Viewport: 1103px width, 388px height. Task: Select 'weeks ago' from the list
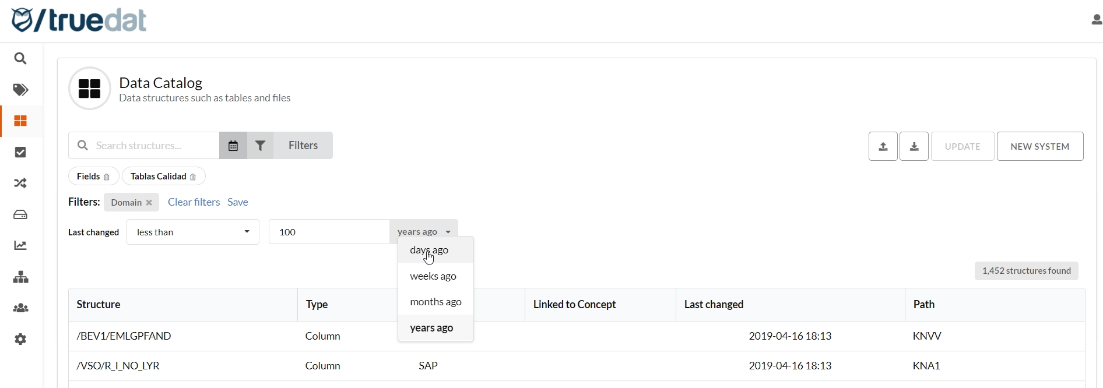433,277
